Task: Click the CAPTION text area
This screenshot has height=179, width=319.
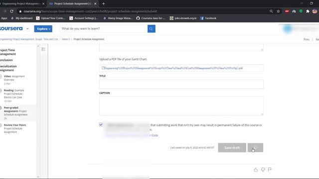Action: 181,106
